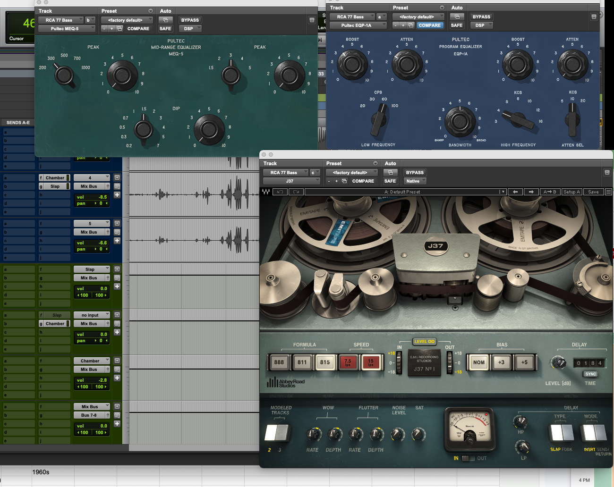Open the A: Default Preset dropdown arrow
614x487 pixels.
point(503,192)
